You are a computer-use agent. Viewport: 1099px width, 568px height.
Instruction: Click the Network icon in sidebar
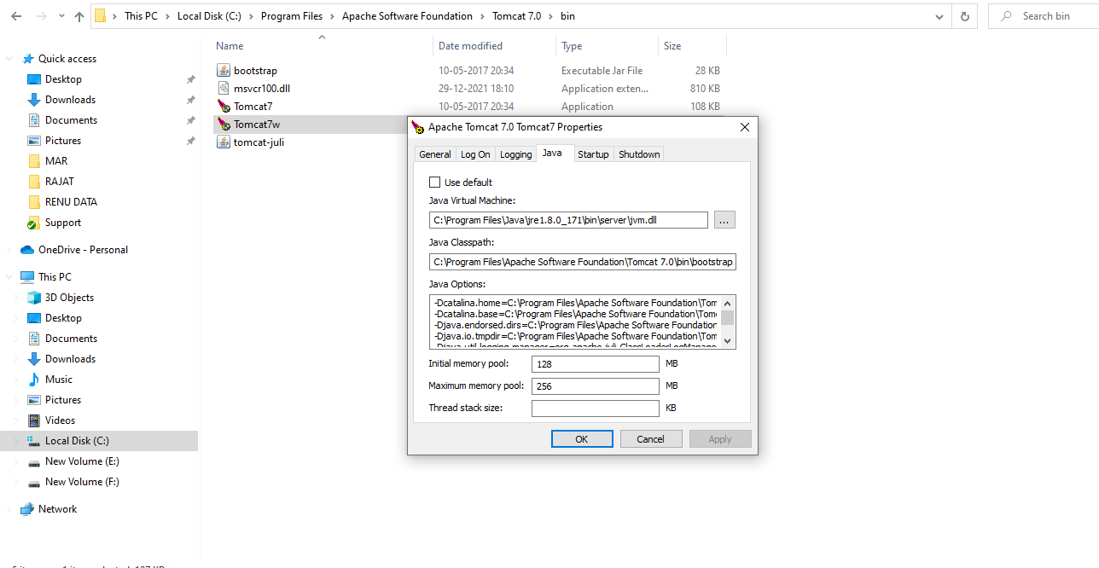pyautogui.click(x=27, y=509)
